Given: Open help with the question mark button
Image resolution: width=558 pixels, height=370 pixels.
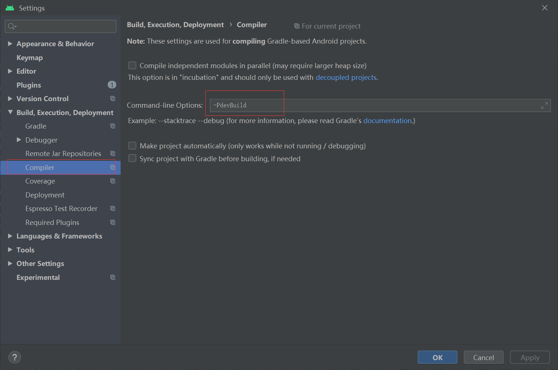Looking at the screenshot, I should click(15, 358).
